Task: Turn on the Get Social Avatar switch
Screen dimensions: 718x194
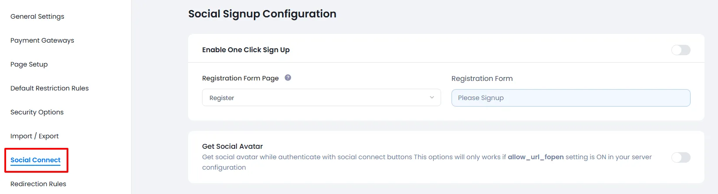Action: pos(681,157)
